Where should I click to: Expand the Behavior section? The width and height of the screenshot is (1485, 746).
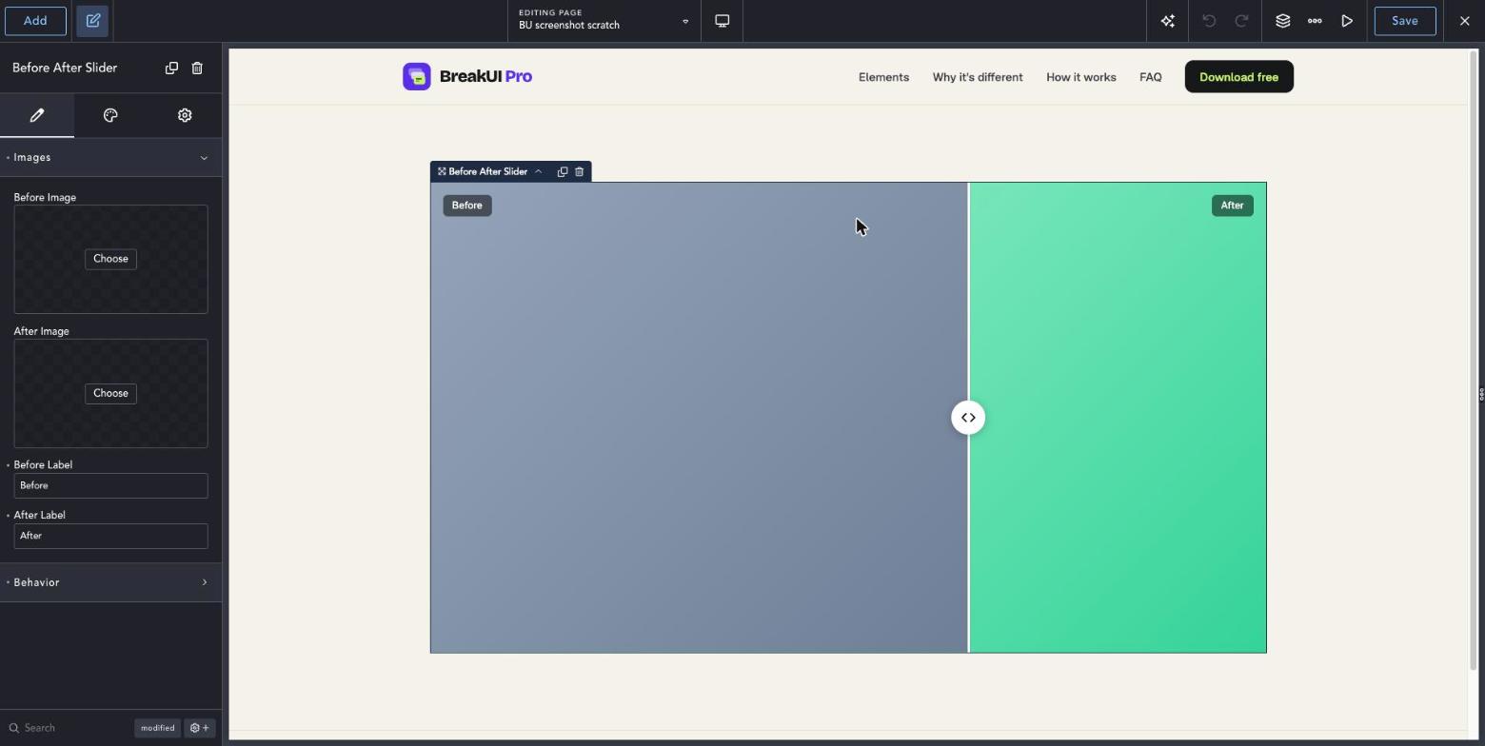[x=110, y=582]
